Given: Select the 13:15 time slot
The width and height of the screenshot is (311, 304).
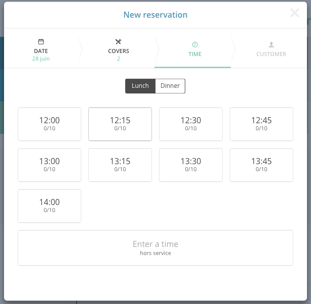Looking at the screenshot, I should pyautogui.click(x=120, y=165).
